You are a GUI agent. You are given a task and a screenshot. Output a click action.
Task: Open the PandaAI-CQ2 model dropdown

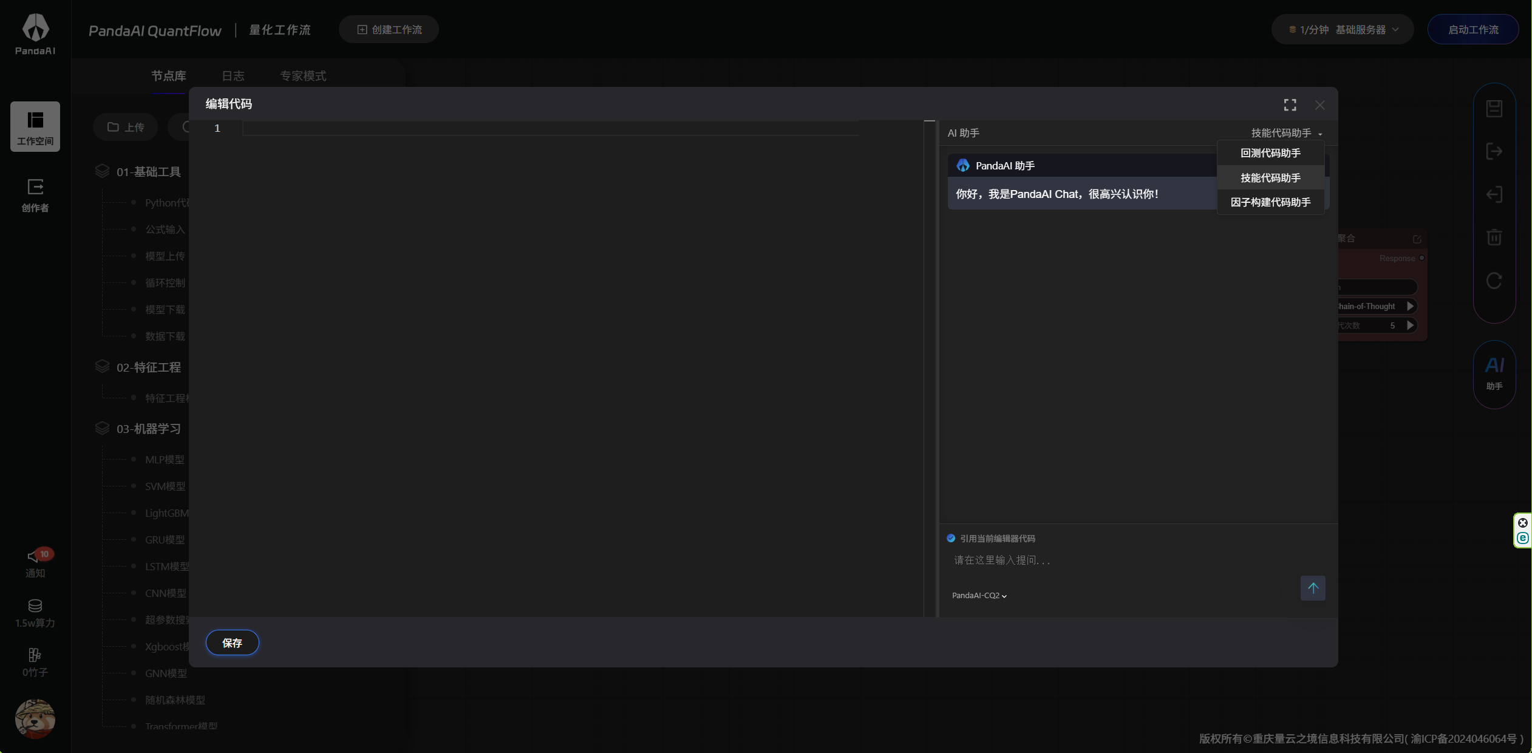(x=979, y=596)
